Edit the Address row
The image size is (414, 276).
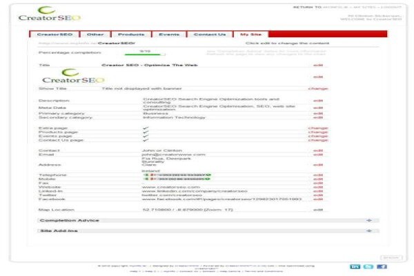[x=318, y=165]
